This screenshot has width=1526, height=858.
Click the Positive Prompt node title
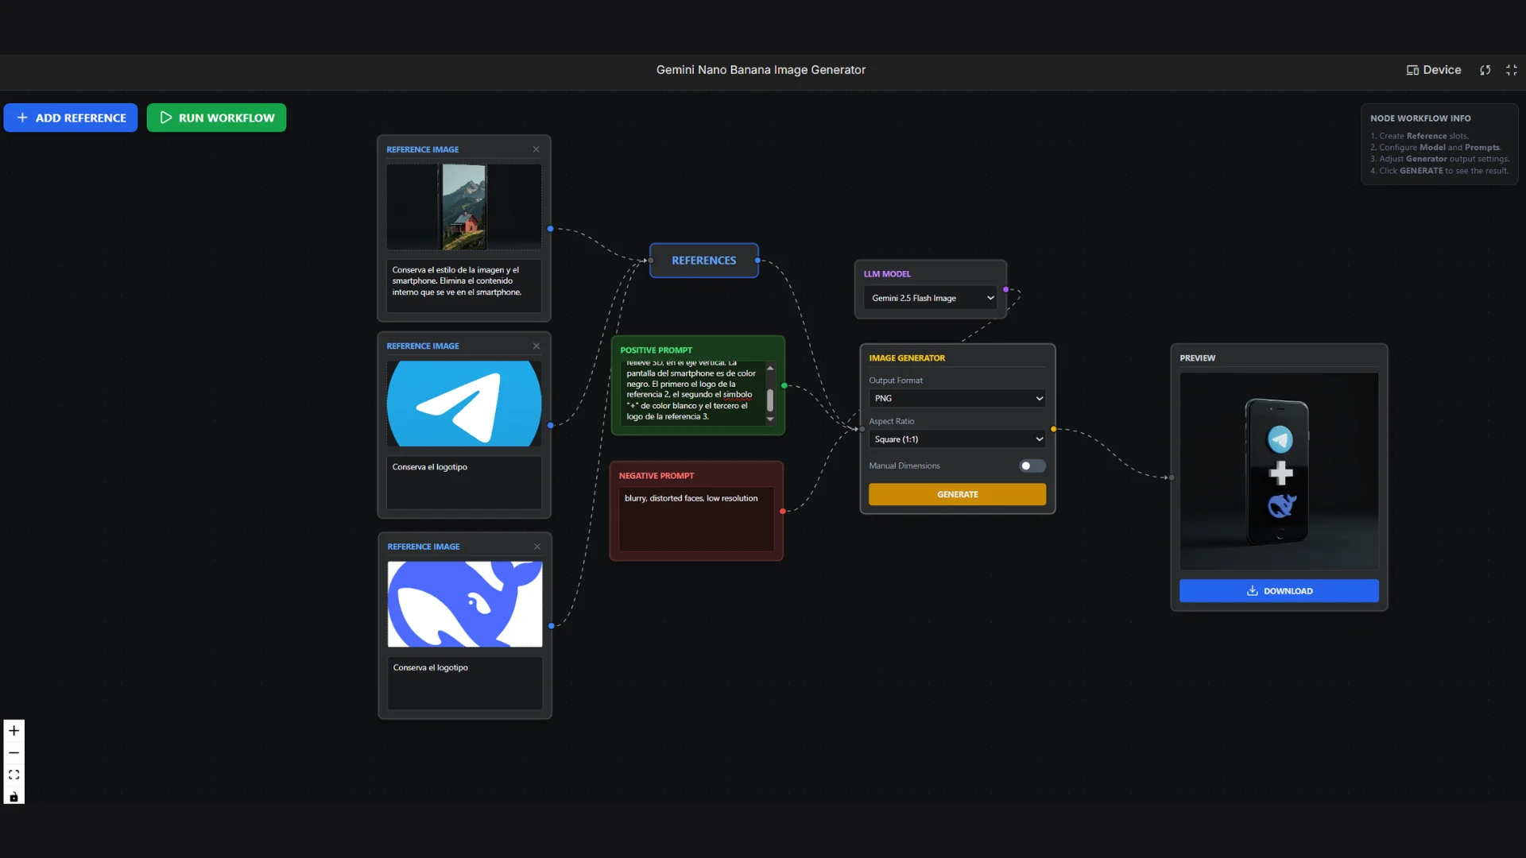click(x=656, y=350)
